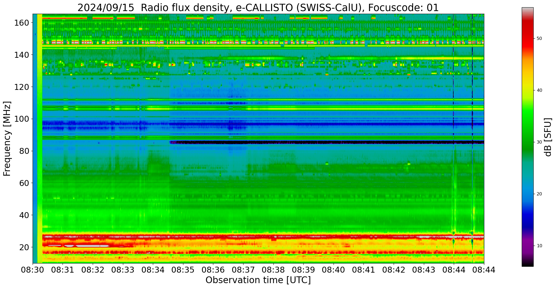Click the 08:40 time tick label

(334, 270)
